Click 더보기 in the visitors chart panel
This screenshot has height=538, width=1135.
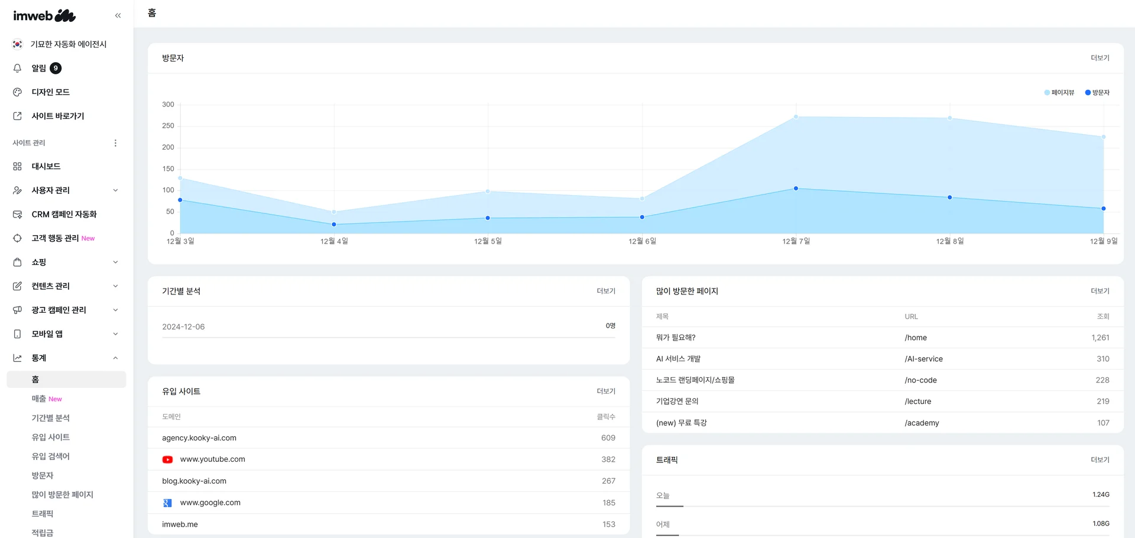(x=1100, y=58)
